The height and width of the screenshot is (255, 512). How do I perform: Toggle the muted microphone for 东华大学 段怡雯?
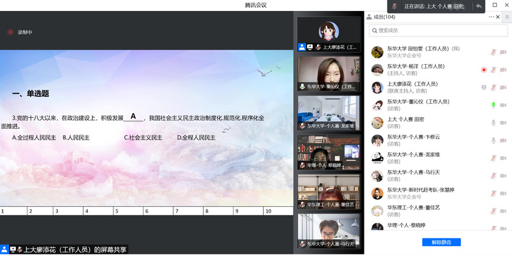pyautogui.click(x=493, y=52)
